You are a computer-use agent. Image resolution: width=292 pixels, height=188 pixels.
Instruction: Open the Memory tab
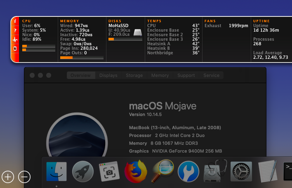point(160,75)
